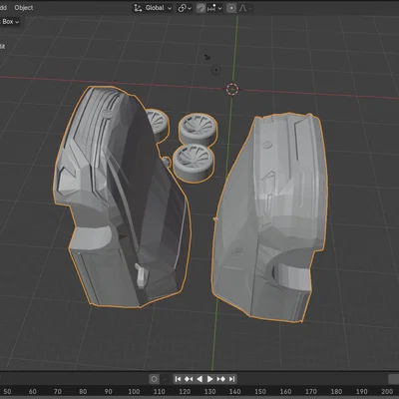This screenshot has width=399, height=399.
Task: Jump to the timeline end frame
Action: (232, 379)
